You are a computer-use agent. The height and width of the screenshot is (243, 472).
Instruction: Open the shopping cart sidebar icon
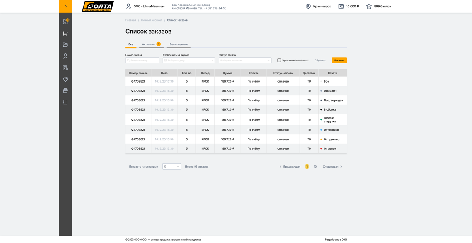pyautogui.click(x=65, y=34)
